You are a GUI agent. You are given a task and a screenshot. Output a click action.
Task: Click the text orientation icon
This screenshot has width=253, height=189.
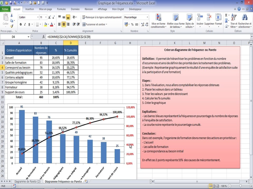pos(74,17)
